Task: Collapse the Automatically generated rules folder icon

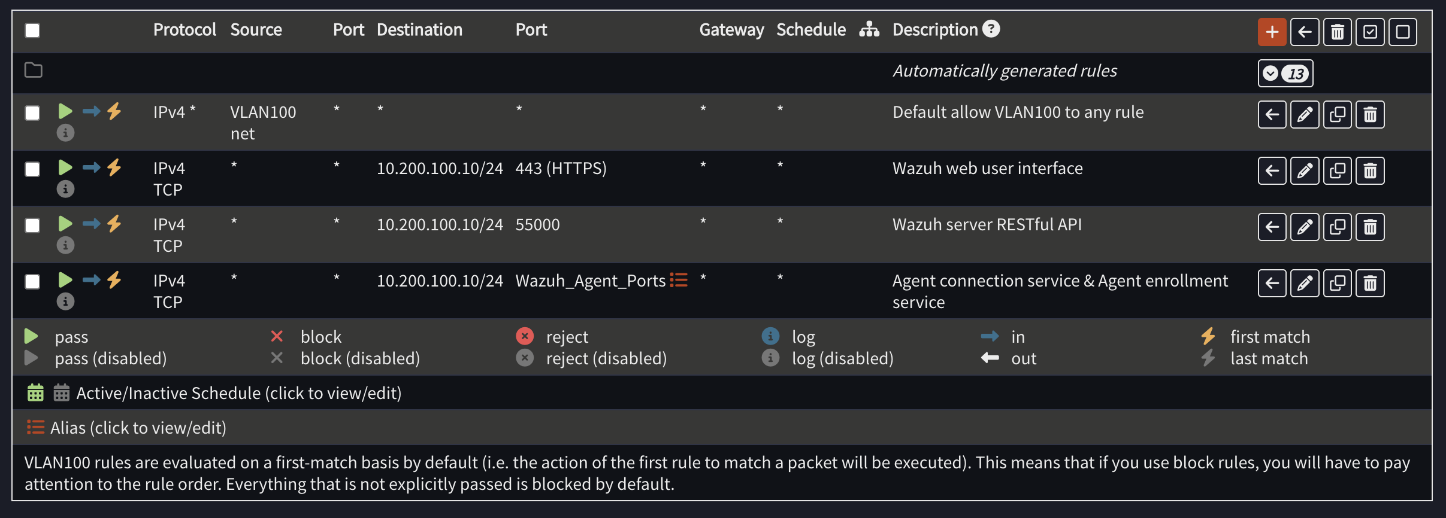Action: (x=33, y=70)
